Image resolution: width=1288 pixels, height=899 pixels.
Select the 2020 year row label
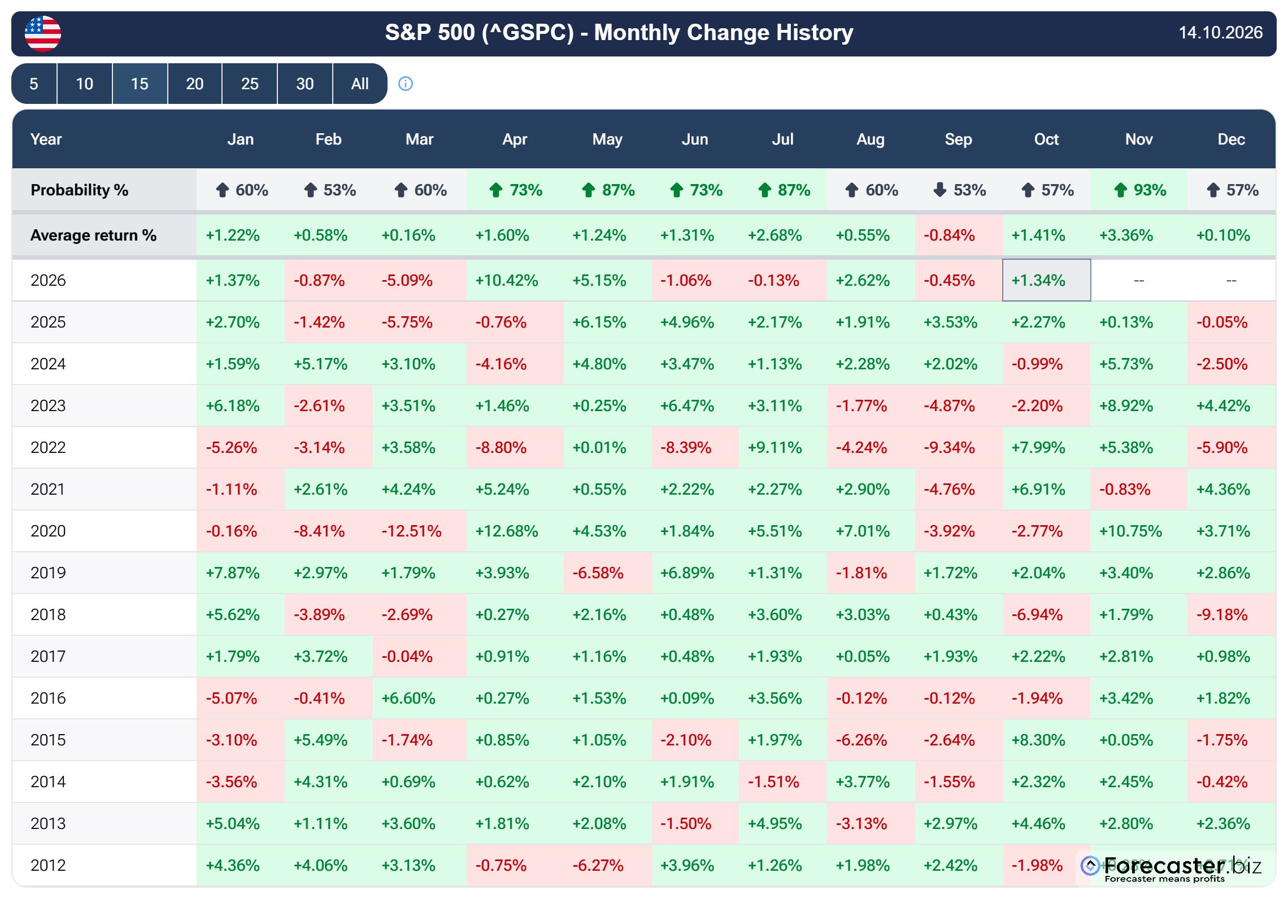[x=48, y=531]
